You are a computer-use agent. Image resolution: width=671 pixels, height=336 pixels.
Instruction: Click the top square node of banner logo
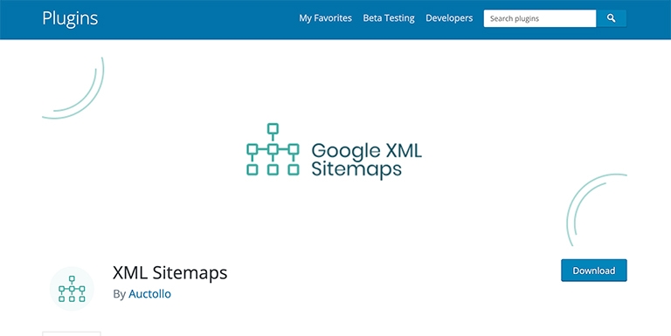point(273,128)
